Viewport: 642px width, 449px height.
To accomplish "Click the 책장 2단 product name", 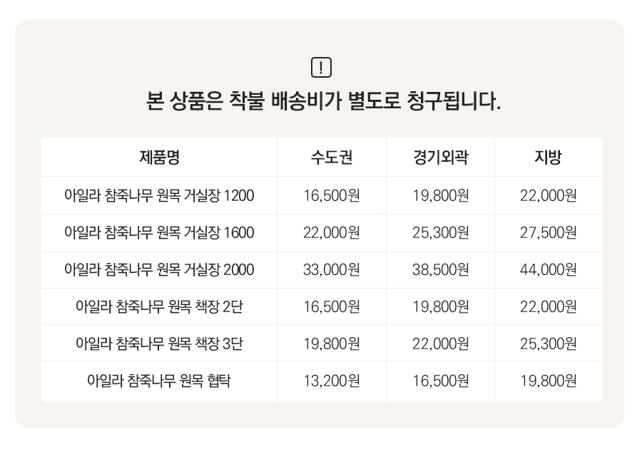I will coord(159,307).
